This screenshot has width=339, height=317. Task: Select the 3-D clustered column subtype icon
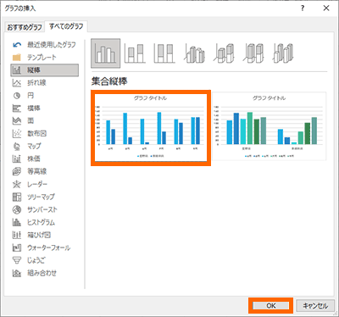click(x=194, y=53)
